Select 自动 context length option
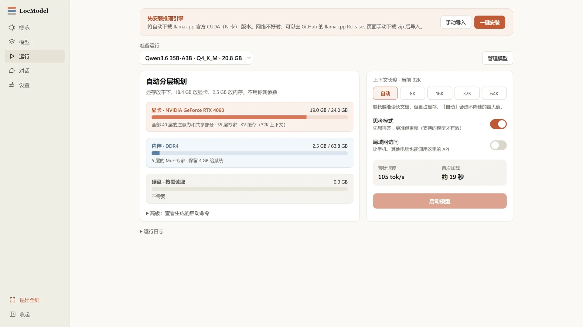Image resolution: width=583 pixels, height=327 pixels. point(385,93)
